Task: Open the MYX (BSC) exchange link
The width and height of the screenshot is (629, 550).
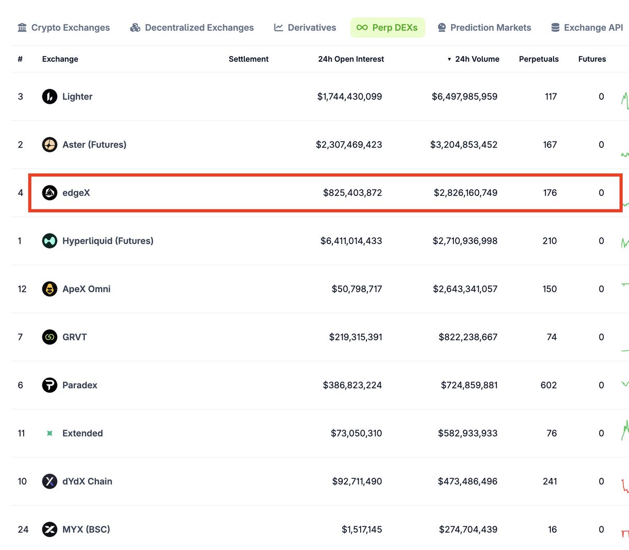Action: click(86, 530)
